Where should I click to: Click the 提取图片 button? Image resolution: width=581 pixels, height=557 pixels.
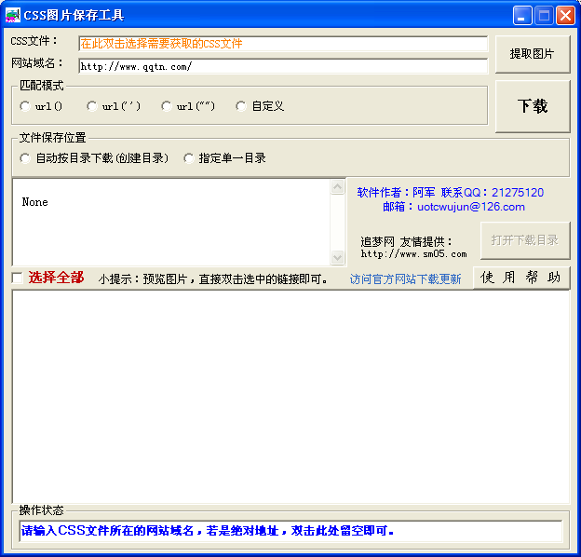[x=532, y=54]
